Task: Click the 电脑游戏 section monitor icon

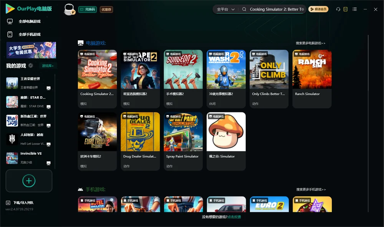Action: [x=81, y=43]
